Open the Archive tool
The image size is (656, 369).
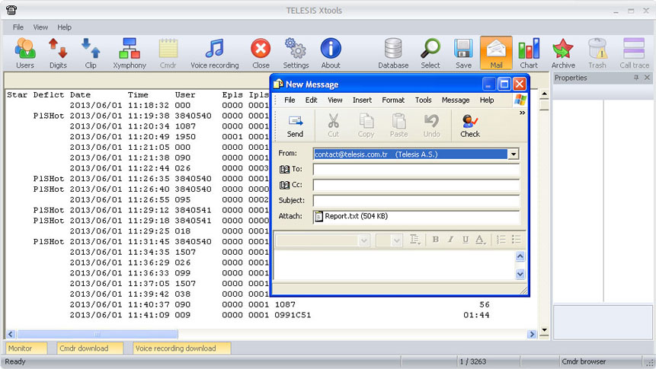tap(563, 53)
